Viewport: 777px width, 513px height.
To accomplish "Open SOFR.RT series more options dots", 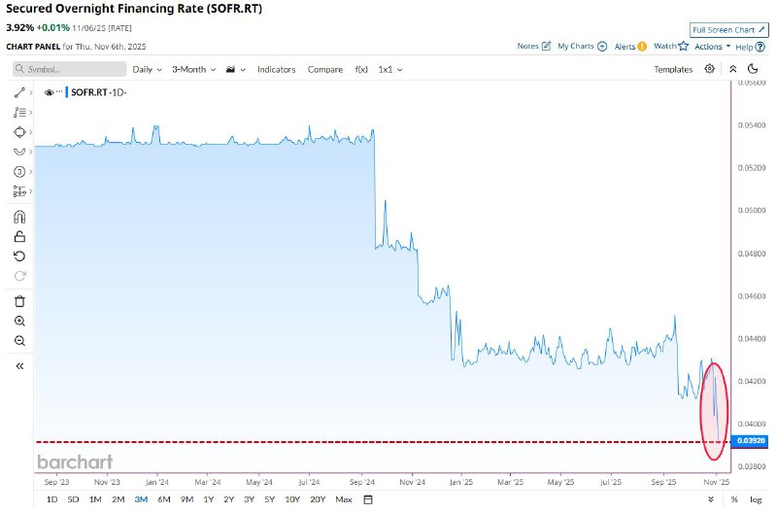I will [59, 91].
